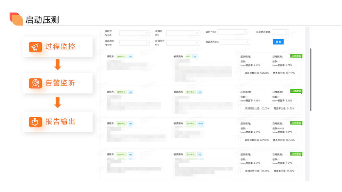Click the vertical scrollbar of the list
The image size is (342, 192).
tap(311, 79)
